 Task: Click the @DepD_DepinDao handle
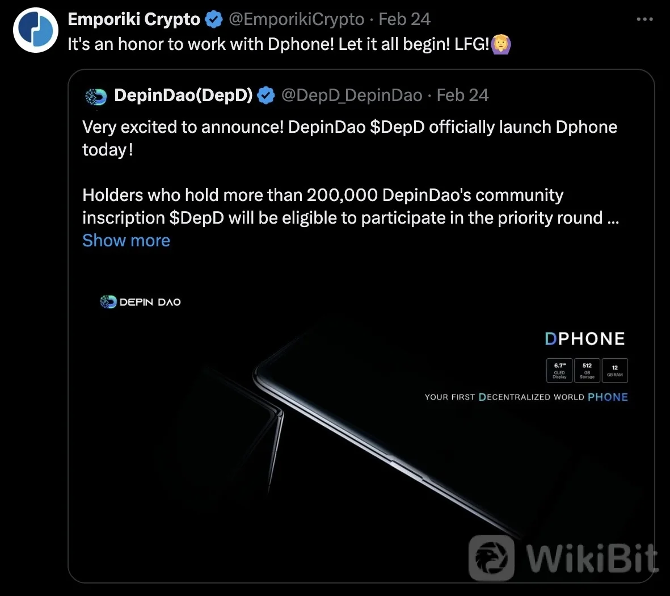(352, 95)
